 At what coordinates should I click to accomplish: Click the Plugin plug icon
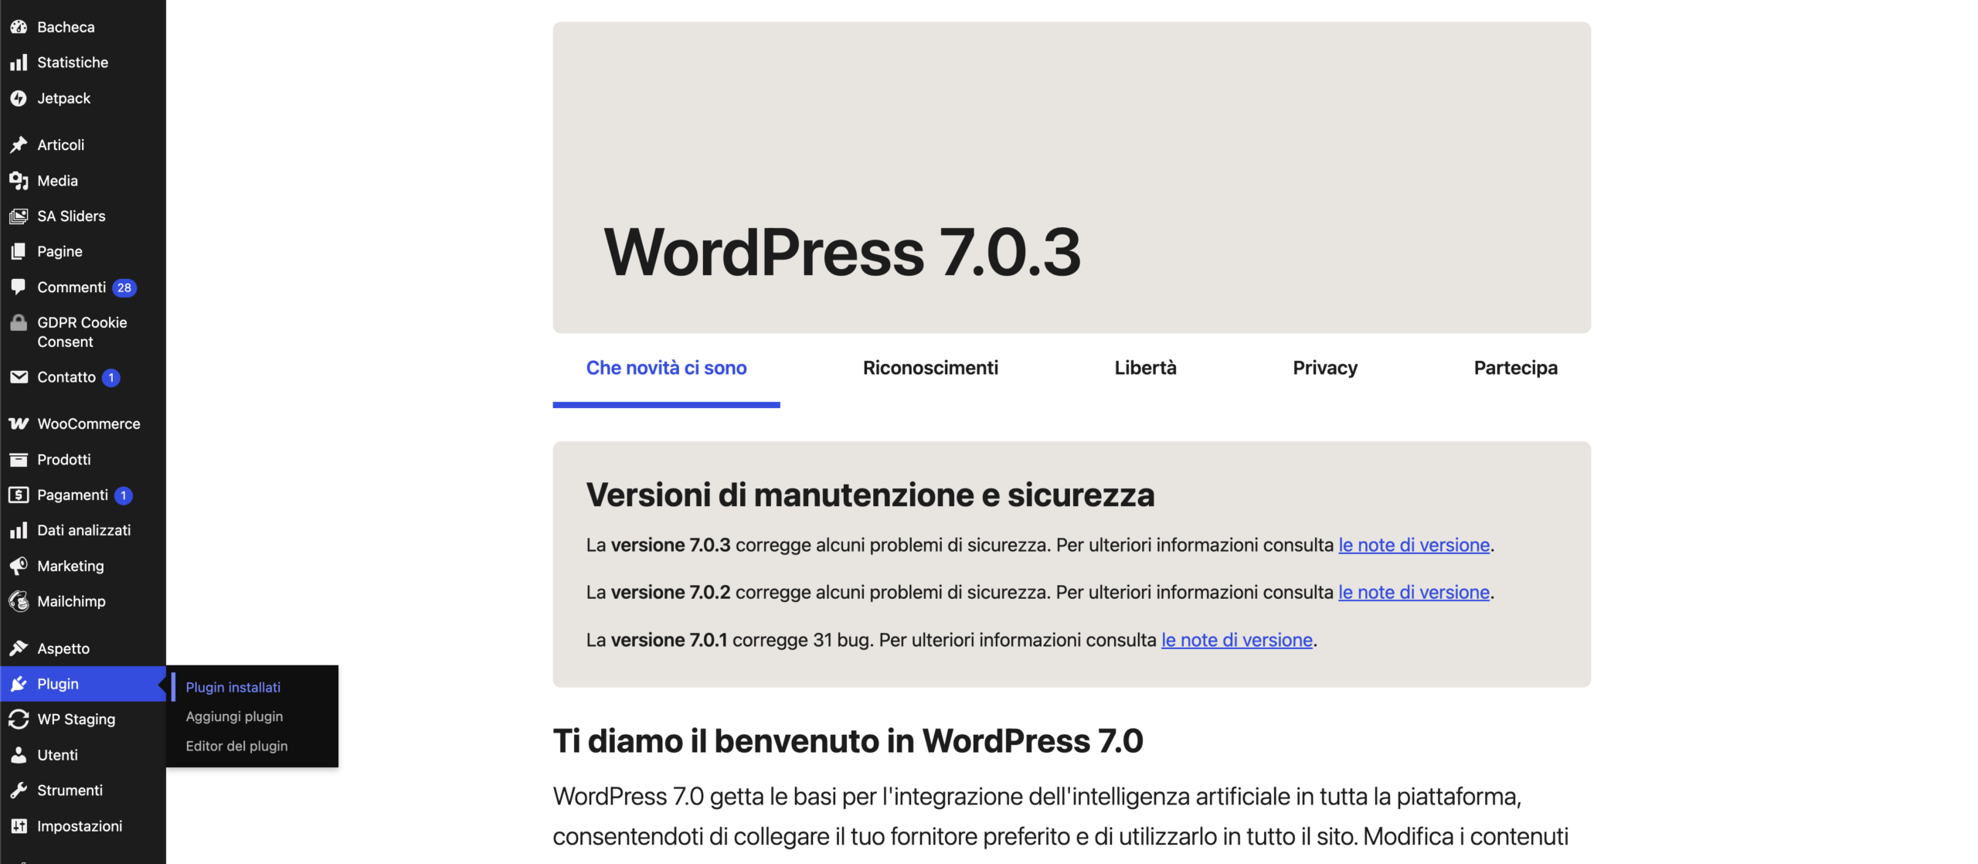click(19, 684)
